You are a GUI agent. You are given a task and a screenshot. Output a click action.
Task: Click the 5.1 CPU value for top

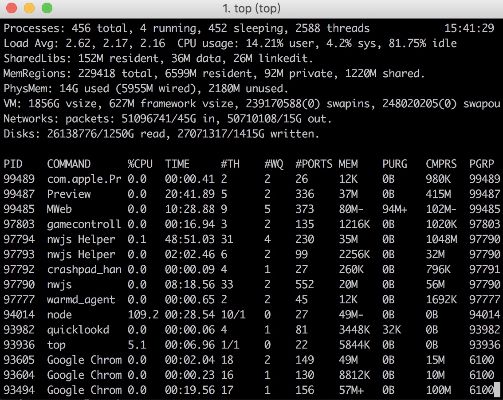[137, 345]
